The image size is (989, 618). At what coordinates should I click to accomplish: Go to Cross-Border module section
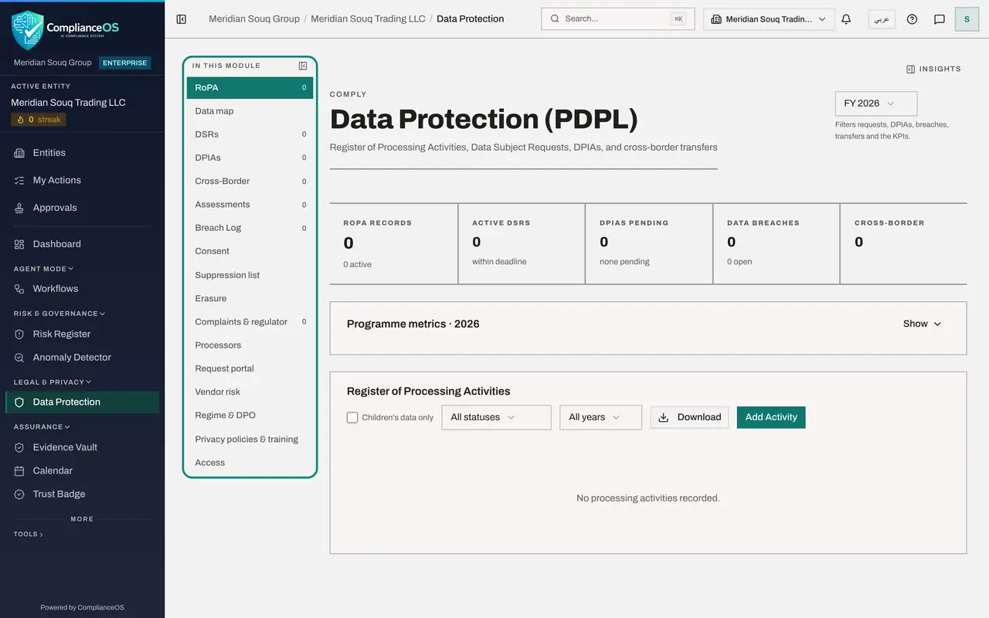pos(250,181)
